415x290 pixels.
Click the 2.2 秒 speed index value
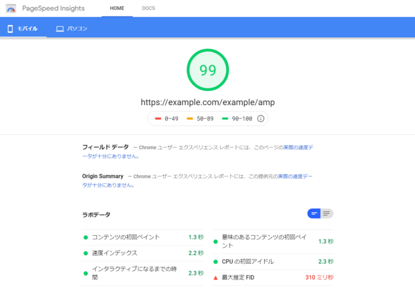(x=196, y=253)
